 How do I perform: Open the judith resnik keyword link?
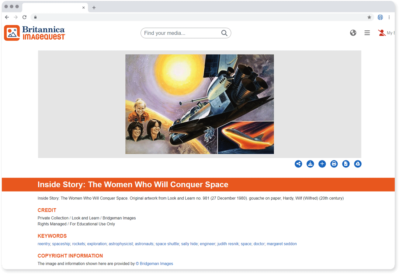[x=228, y=244]
